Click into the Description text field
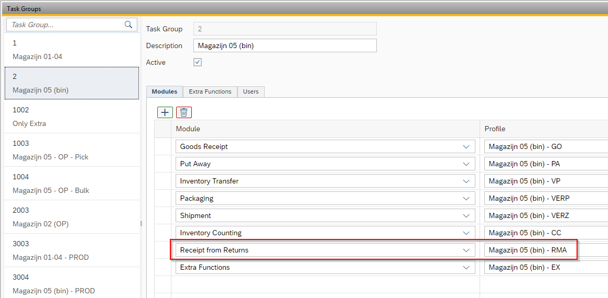This screenshot has width=608, height=298. coord(285,45)
